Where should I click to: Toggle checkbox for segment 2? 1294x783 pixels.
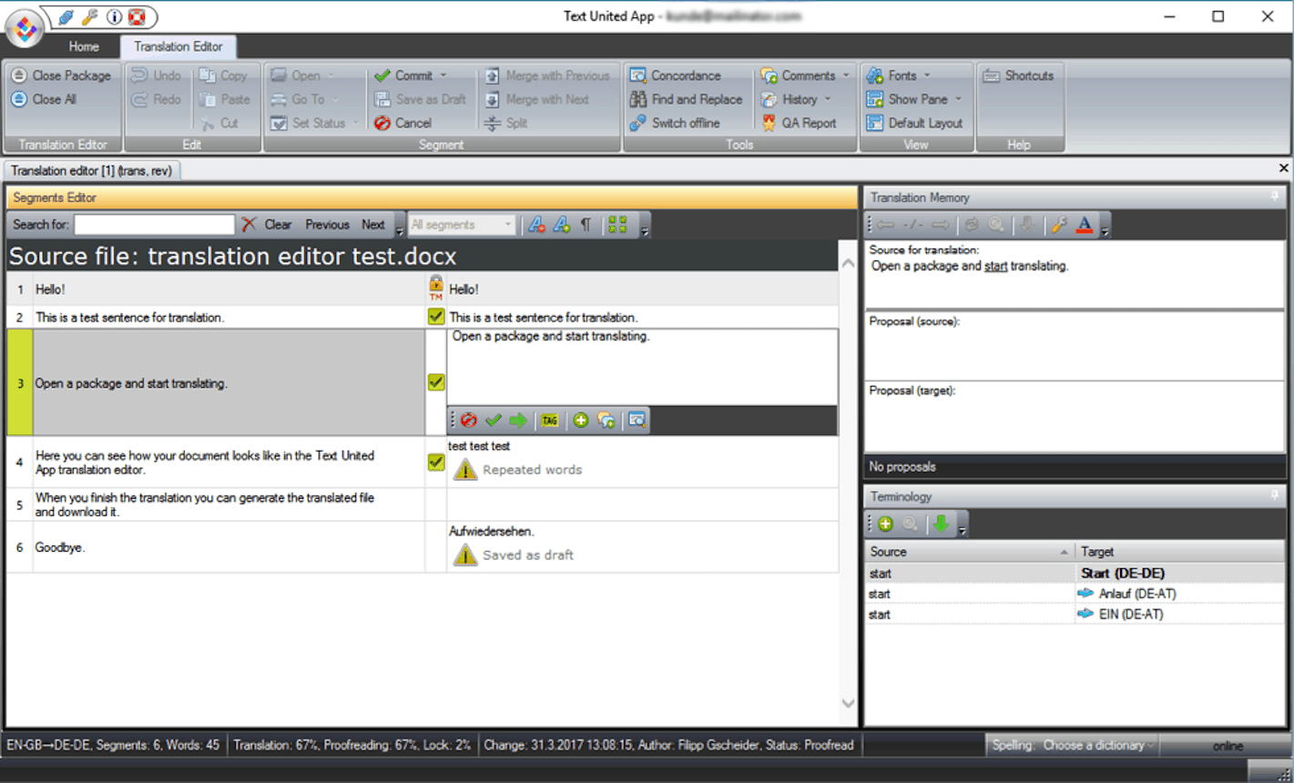pyautogui.click(x=436, y=317)
